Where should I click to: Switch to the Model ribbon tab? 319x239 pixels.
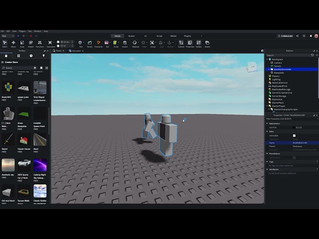pos(173,36)
